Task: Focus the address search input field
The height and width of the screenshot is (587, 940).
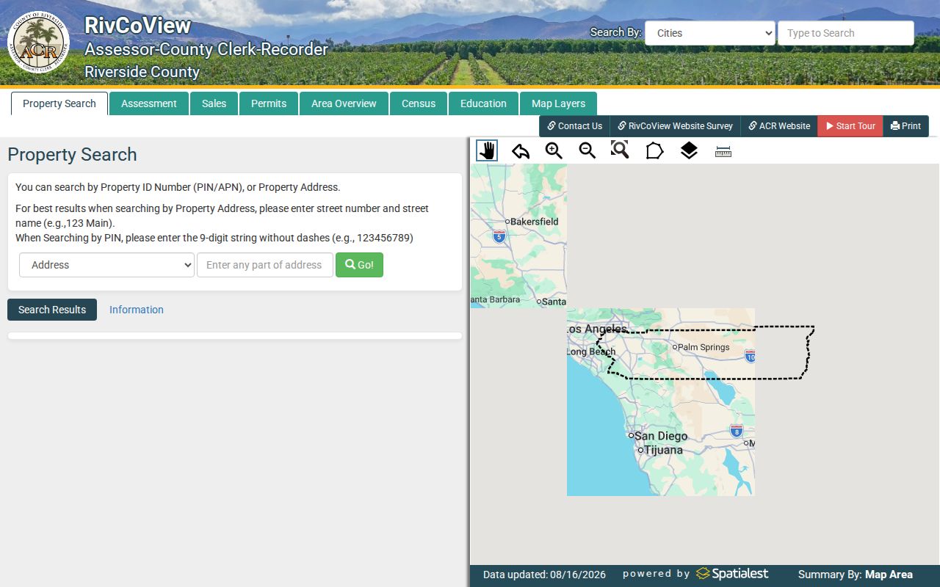Action: (265, 265)
